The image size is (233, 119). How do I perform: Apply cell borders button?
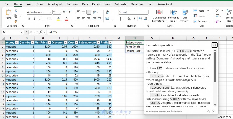pyautogui.click(x=49, y=19)
